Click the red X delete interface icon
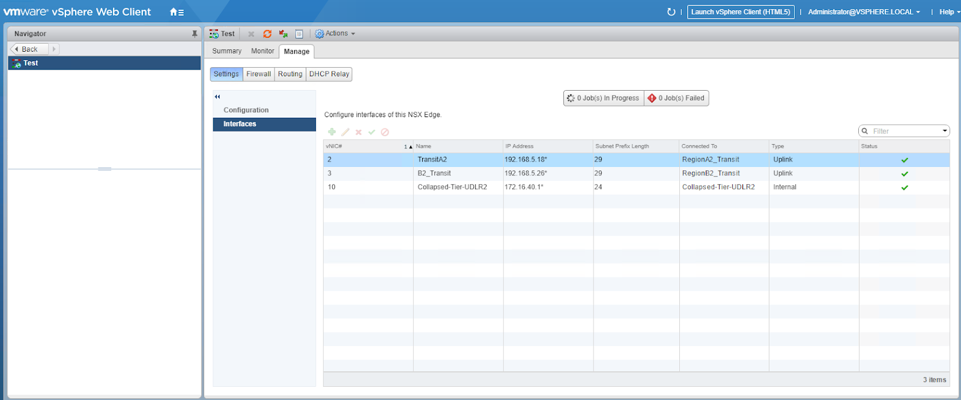Screen dimensions: 961x400 point(359,132)
